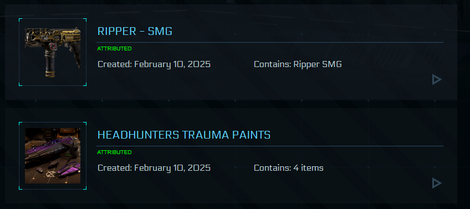Click the gold-ringed grip of the Ripper gun image
Viewport: 470px width, 209px height.
pyautogui.click(x=50, y=64)
